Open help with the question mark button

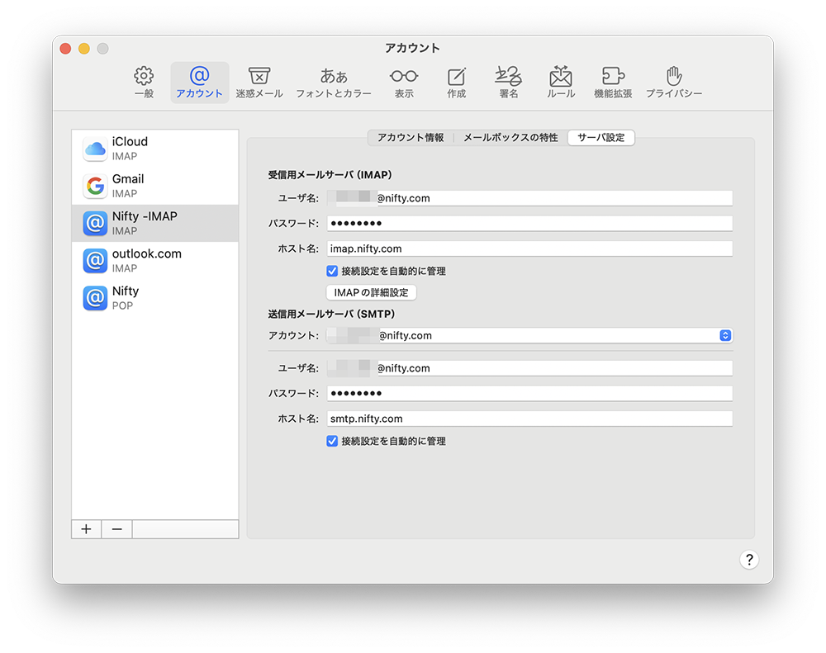pos(748,560)
